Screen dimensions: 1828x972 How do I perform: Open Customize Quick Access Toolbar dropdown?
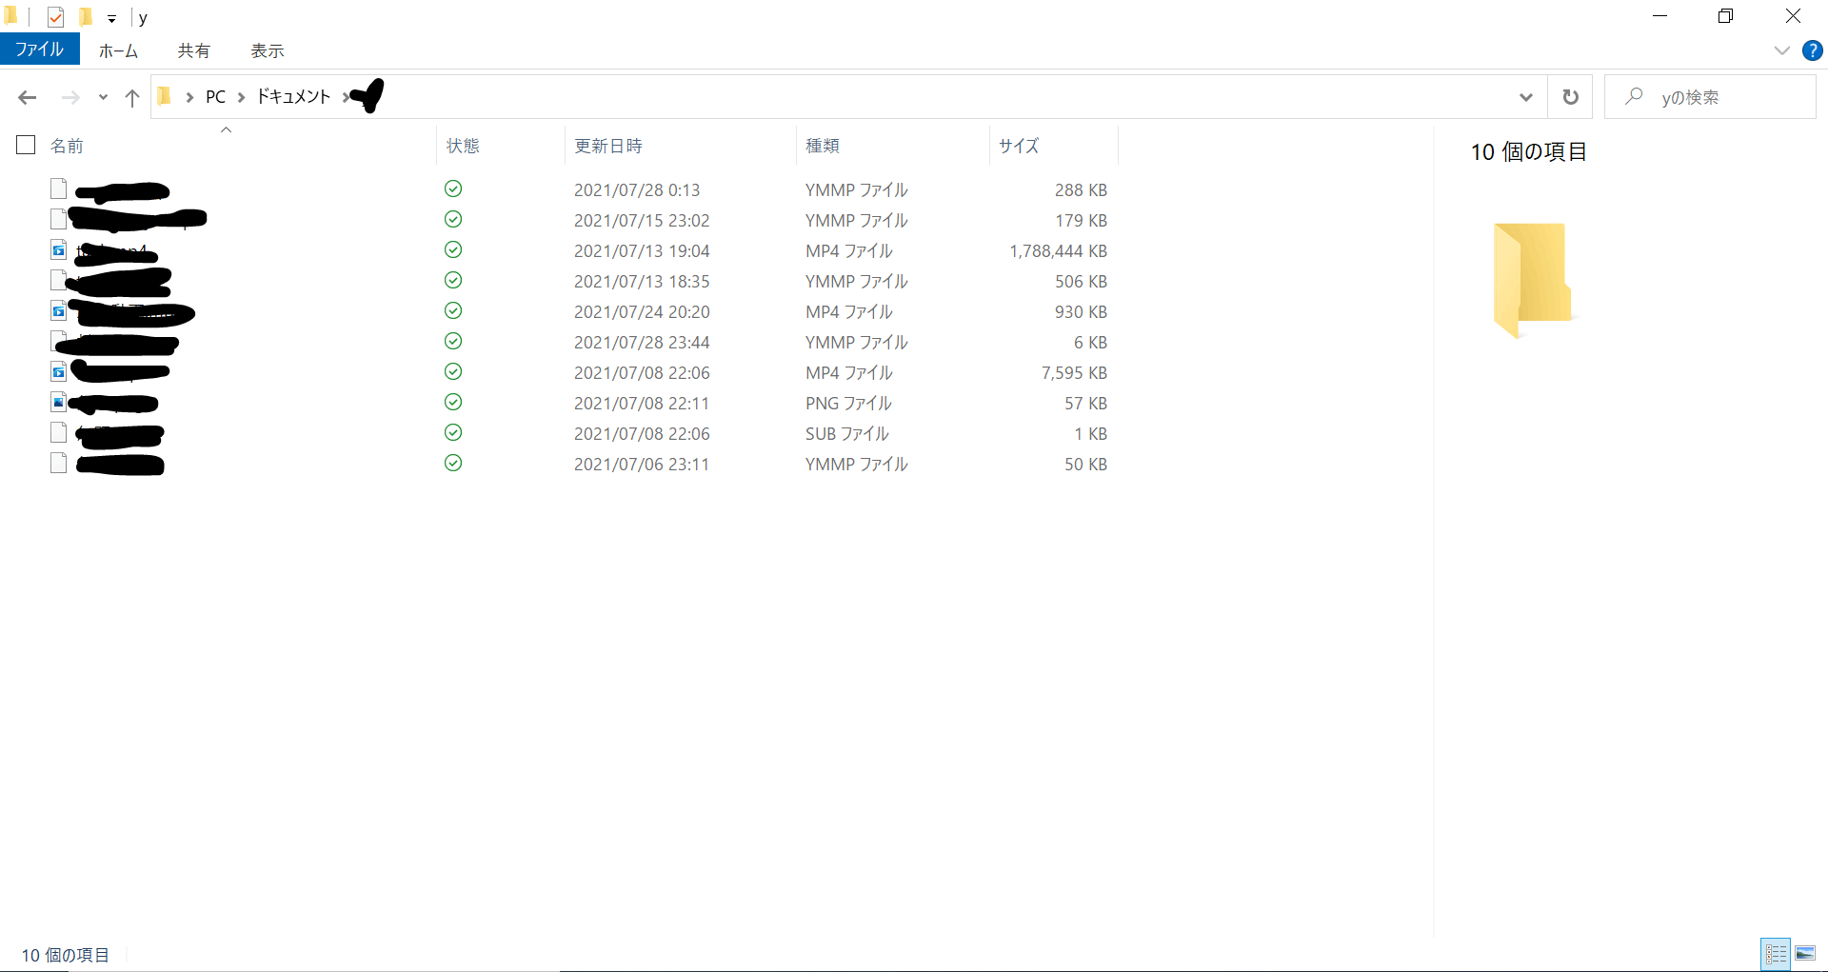(111, 18)
